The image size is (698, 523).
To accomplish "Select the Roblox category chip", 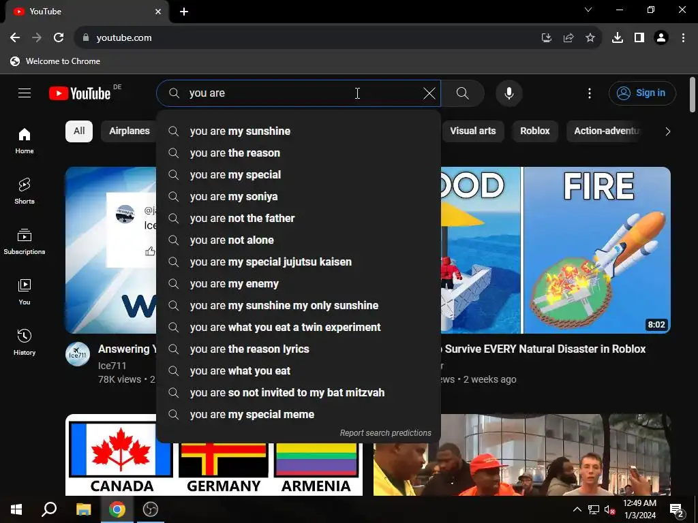I will [534, 131].
